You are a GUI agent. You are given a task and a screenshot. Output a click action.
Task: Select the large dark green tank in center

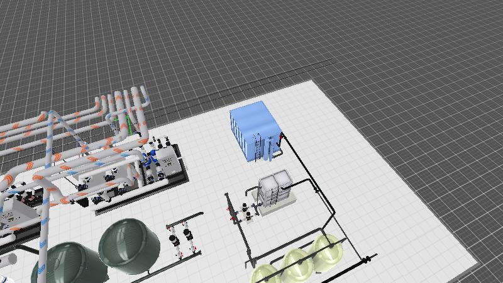(130, 245)
